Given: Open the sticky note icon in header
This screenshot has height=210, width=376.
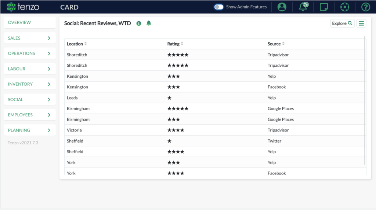Looking at the screenshot, I should tap(324, 7).
